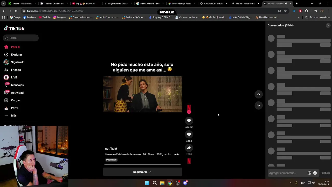Reload the page in Chrome
The width and height of the screenshot is (332, 187).
(16, 11)
